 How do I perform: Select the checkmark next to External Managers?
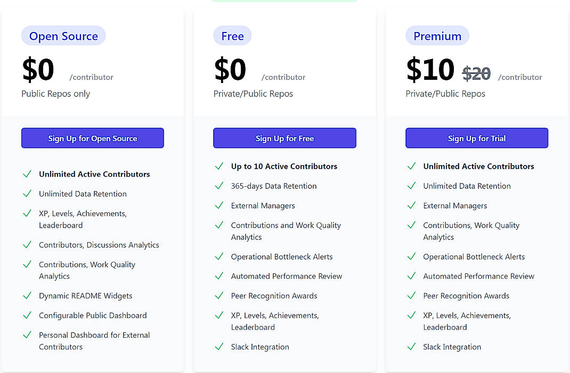[219, 205]
